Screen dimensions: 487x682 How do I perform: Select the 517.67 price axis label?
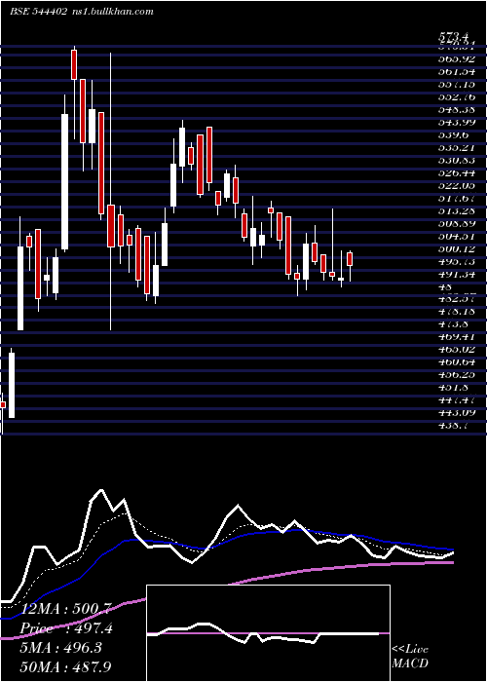tap(459, 199)
